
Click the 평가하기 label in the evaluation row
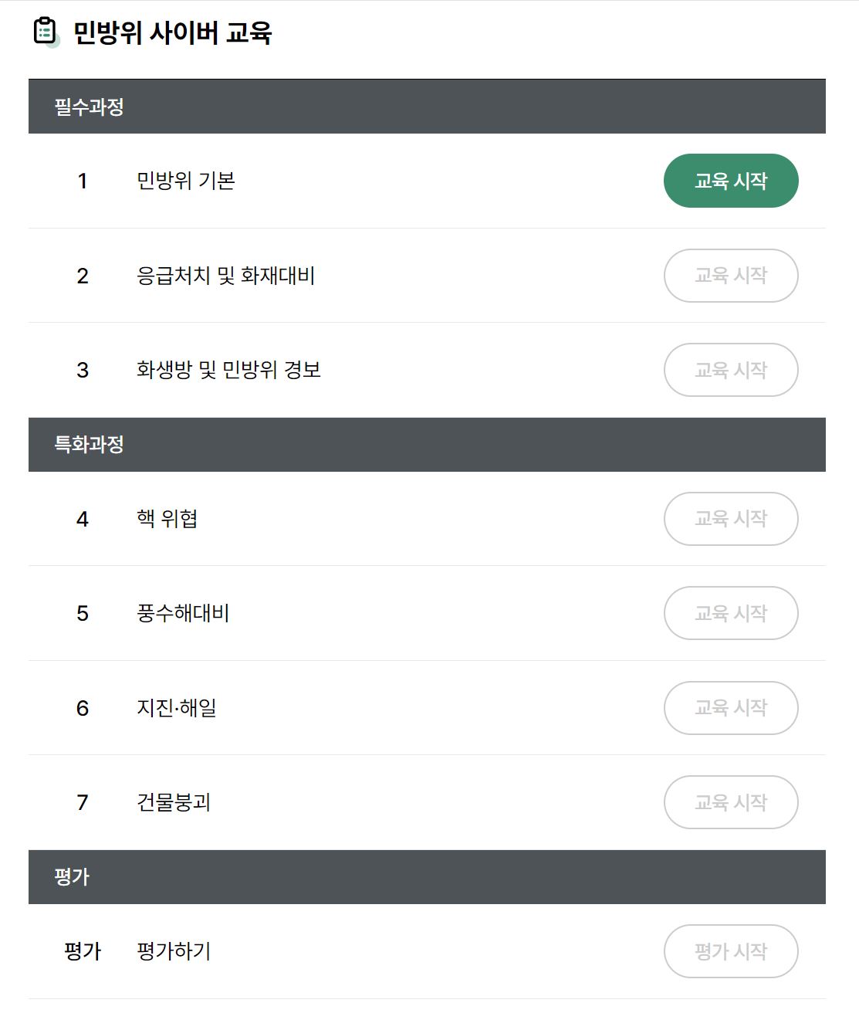[171, 951]
